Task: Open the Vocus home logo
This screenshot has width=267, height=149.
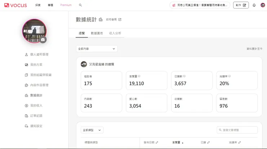Action: click(x=16, y=5)
